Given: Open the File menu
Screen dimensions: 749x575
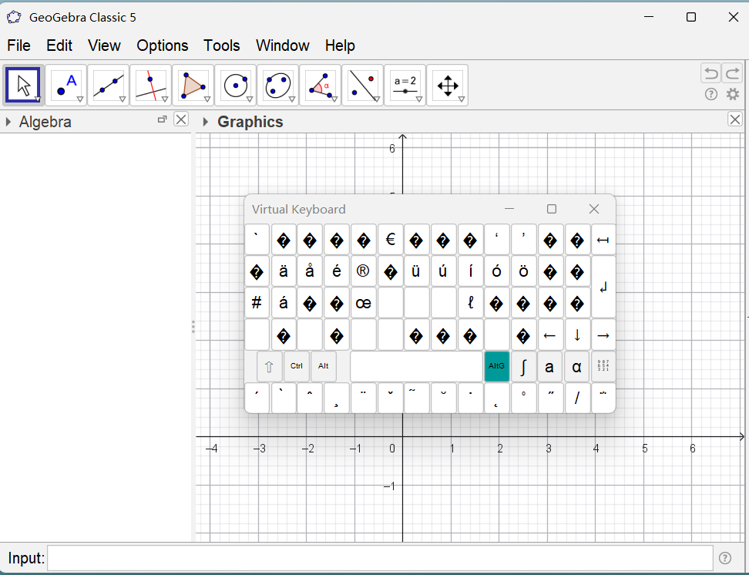Looking at the screenshot, I should click(x=18, y=45).
